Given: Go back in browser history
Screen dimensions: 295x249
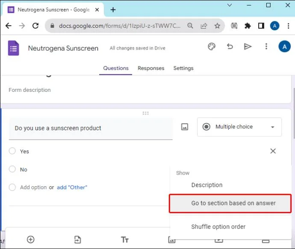Looking at the screenshot, I should pos(9,26).
